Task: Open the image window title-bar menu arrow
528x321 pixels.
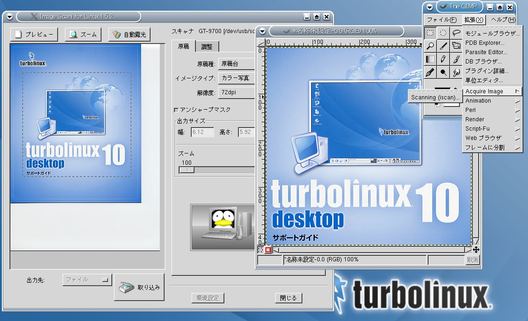Action: pyautogui.click(x=262, y=31)
